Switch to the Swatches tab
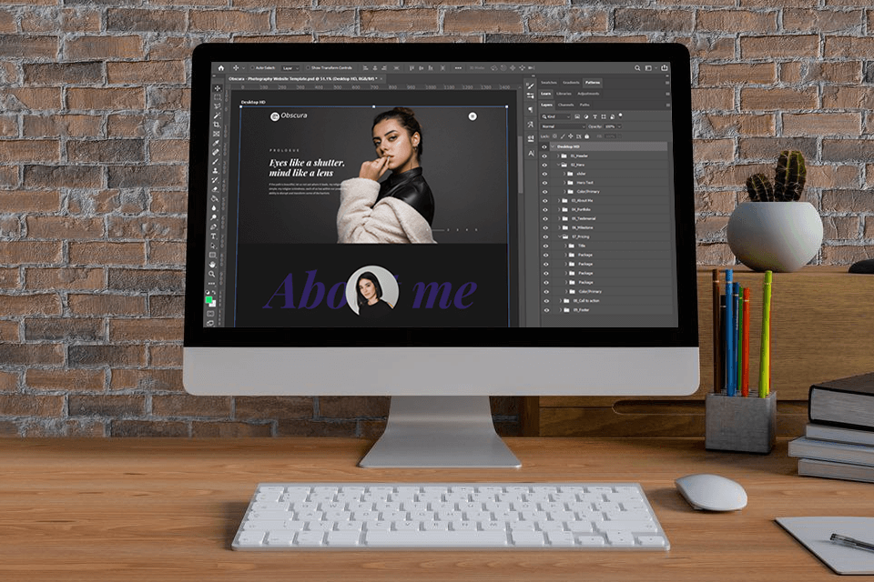This screenshot has height=582, width=874. [x=549, y=83]
